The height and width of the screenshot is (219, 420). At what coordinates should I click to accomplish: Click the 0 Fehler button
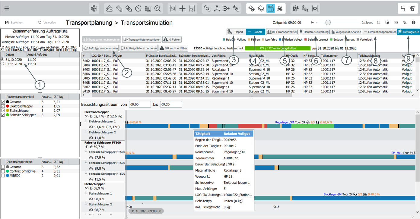(x=172, y=39)
